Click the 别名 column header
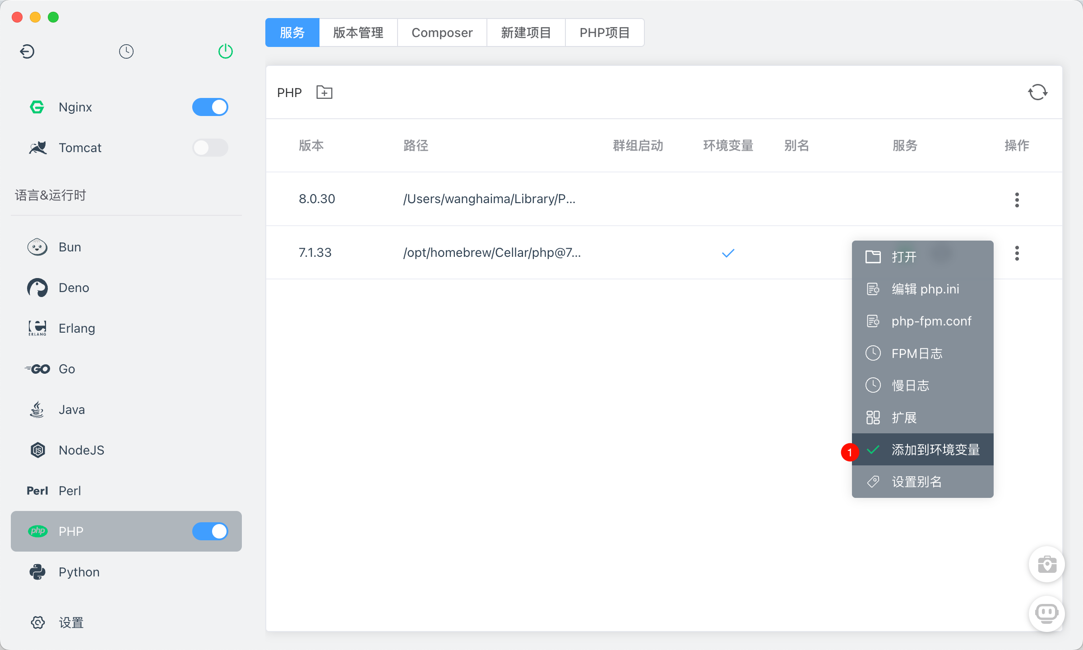The width and height of the screenshot is (1083, 650). click(x=797, y=145)
